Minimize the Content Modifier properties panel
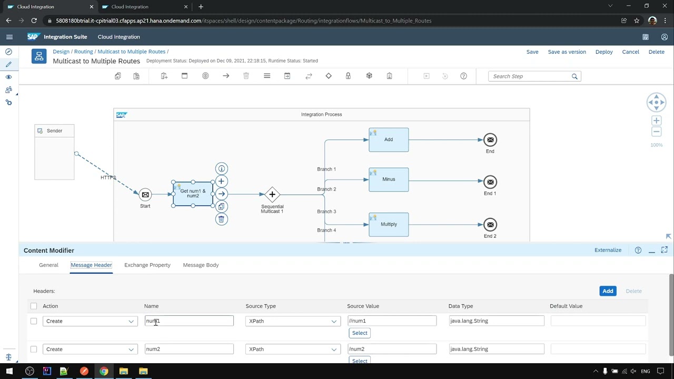 (651, 251)
